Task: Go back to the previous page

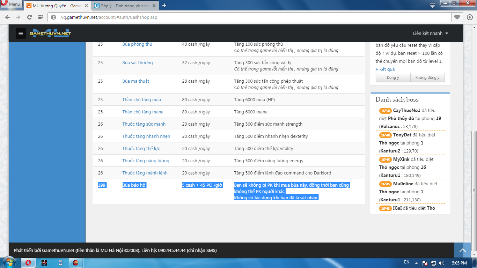Action: tap(7, 17)
